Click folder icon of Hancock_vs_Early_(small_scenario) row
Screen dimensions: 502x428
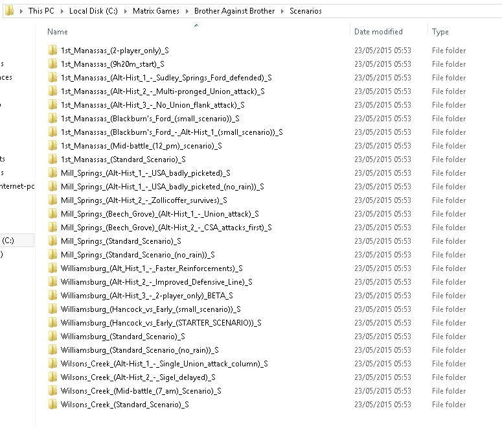(53, 309)
